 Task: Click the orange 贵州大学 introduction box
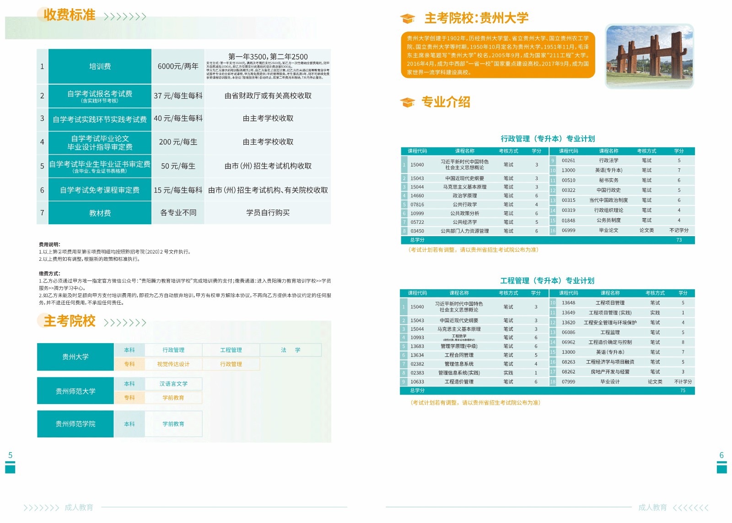pos(498,55)
